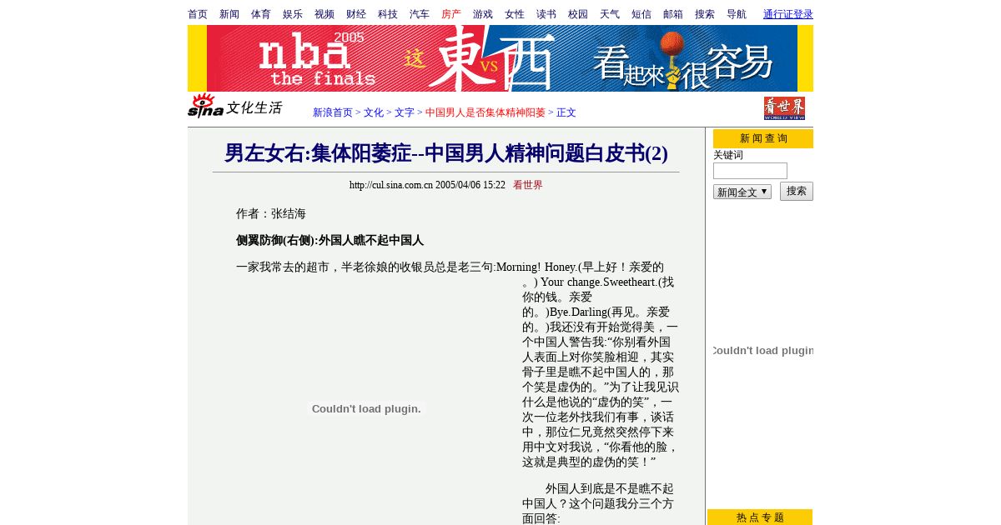1001x525 pixels.
Task: Open the red 房产 navigation link
Action: tap(451, 14)
